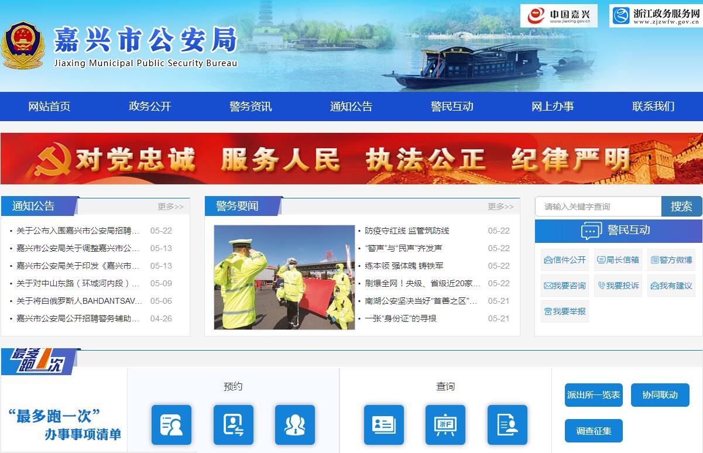Open the 查询 ID card stack icon
The height and width of the screenshot is (453, 703).
tap(383, 424)
